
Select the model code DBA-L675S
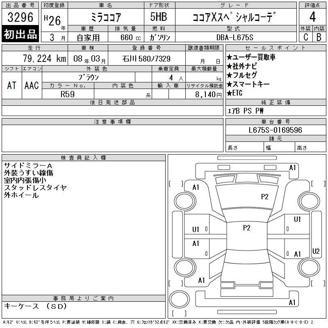(x=235, y=37)
